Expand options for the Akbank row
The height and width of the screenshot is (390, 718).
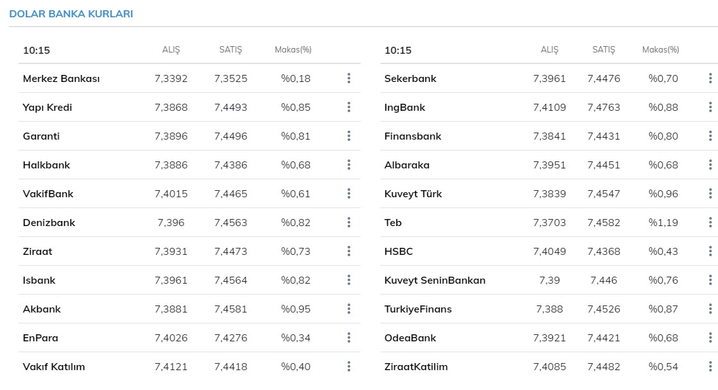click(x=348, y=309)
